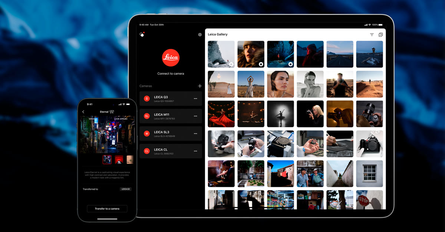
Task: Open settings gear on iPad sidebar
Action: pos(200,34)
